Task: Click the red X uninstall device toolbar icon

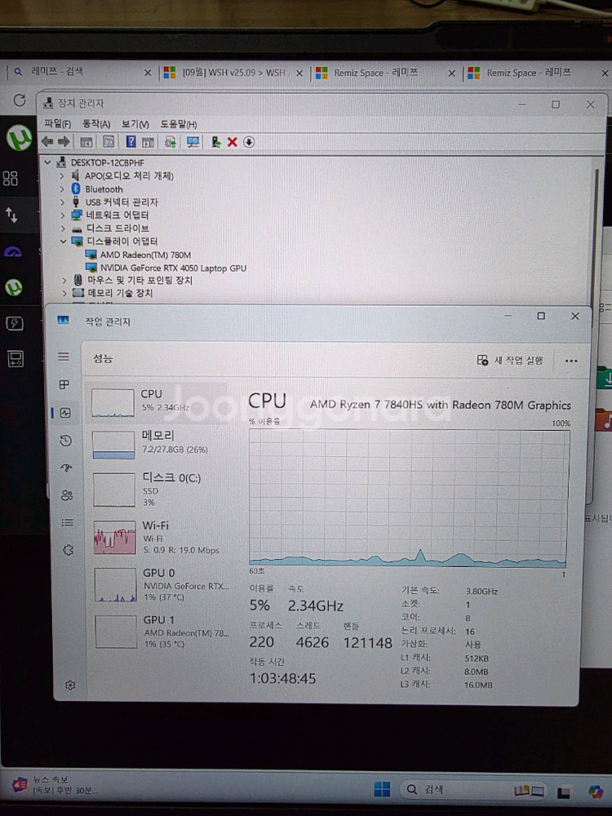Action: (232, 142)
